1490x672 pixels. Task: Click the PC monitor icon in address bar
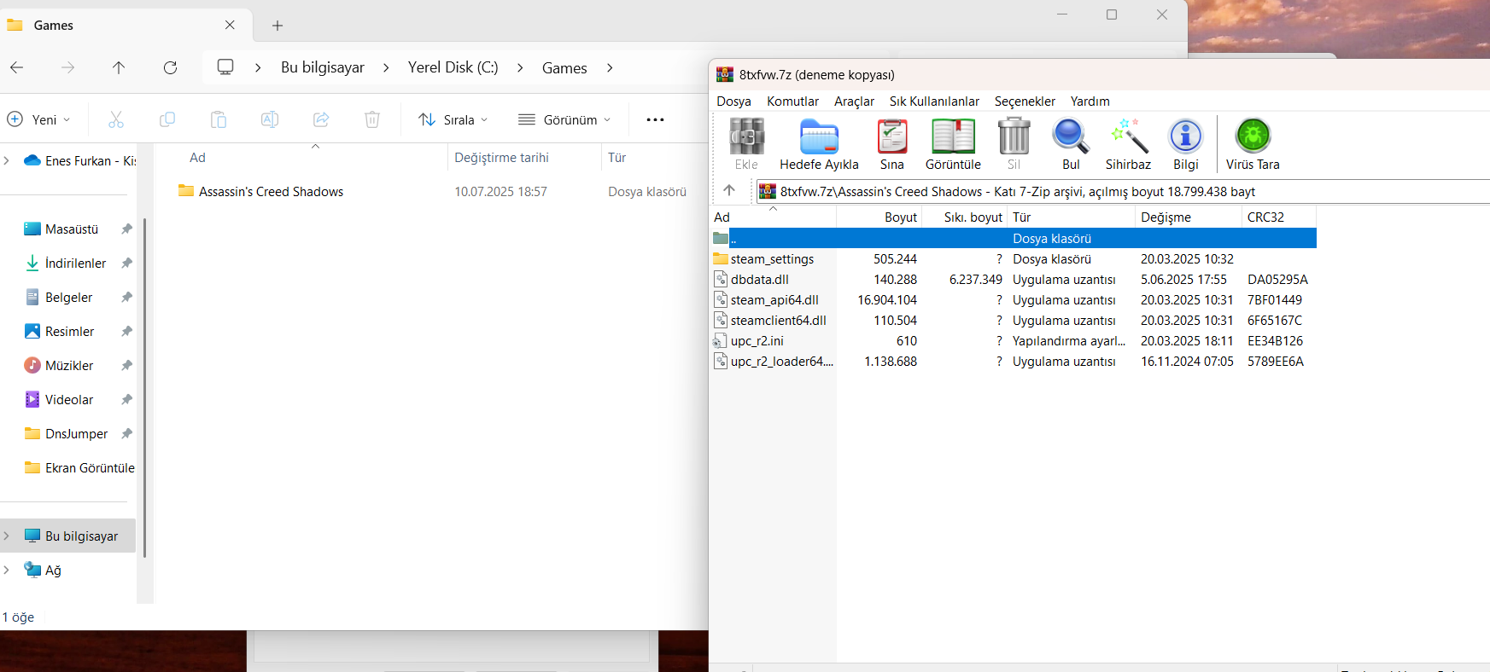pyautogui.click(x=225, y=67)
